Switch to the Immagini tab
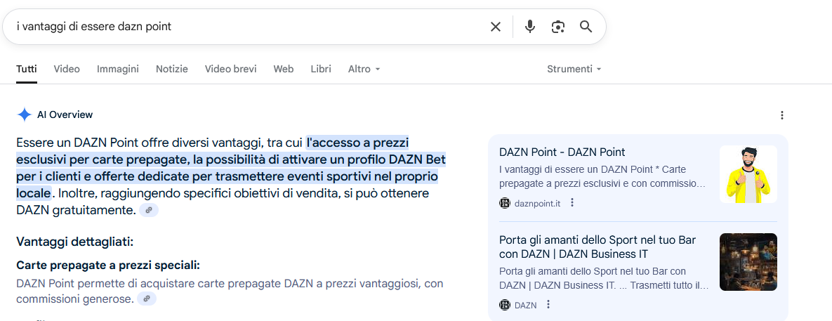Image resolution: width=832 pixels, height=321 pixels. pyautogui.click(x=118, y=69)
